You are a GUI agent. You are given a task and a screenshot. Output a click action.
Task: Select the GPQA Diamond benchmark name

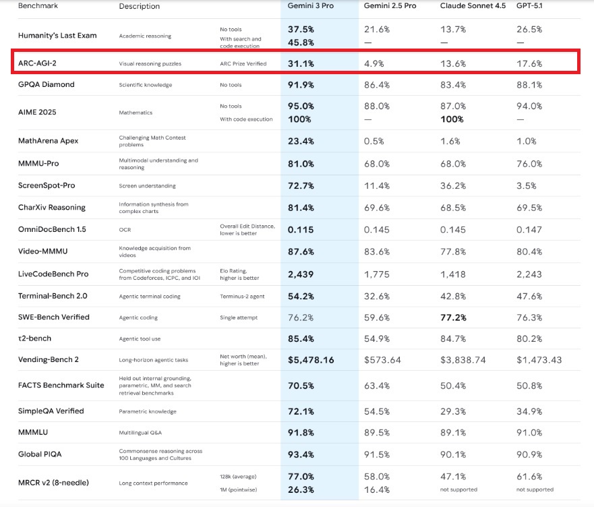(47, 85)
